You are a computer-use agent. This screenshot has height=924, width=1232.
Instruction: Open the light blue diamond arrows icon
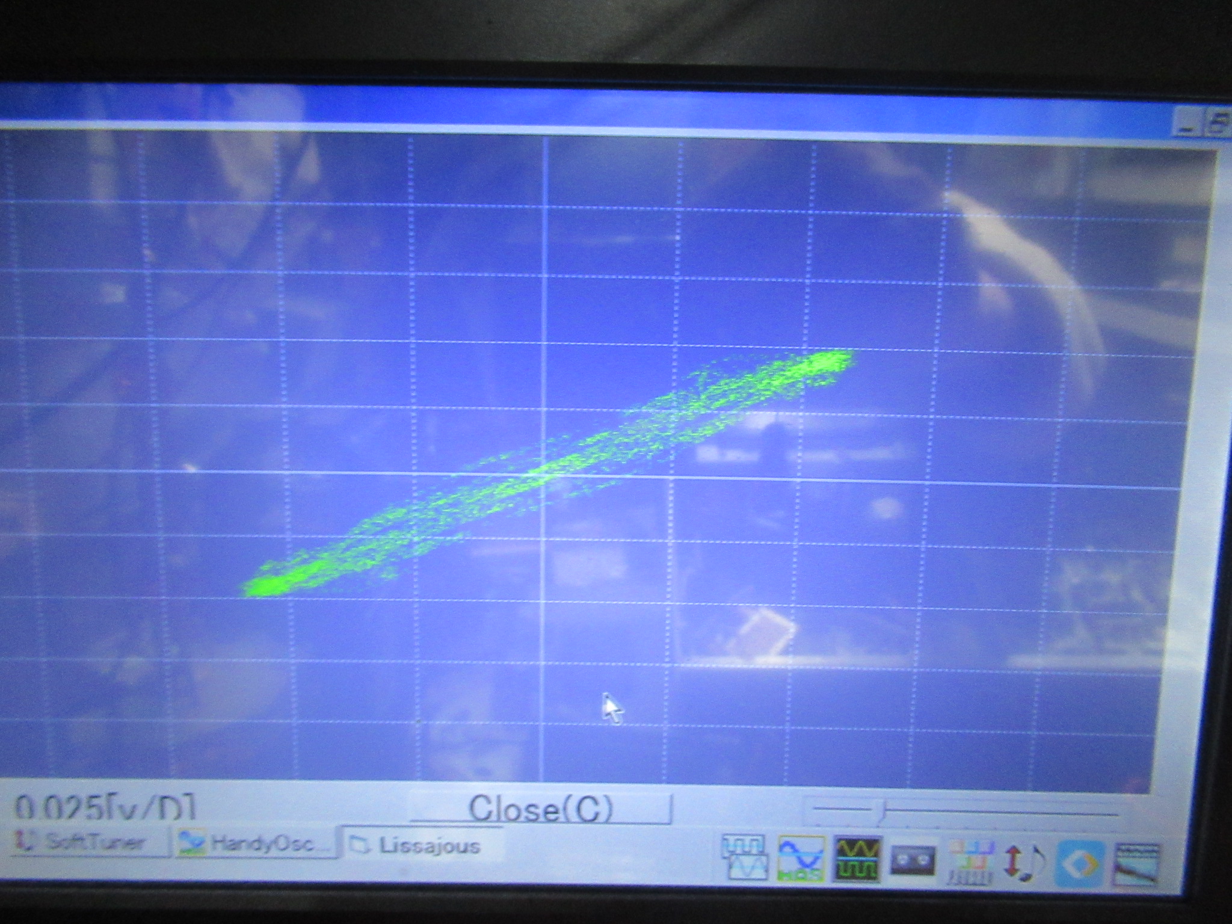coord(1080,864)
